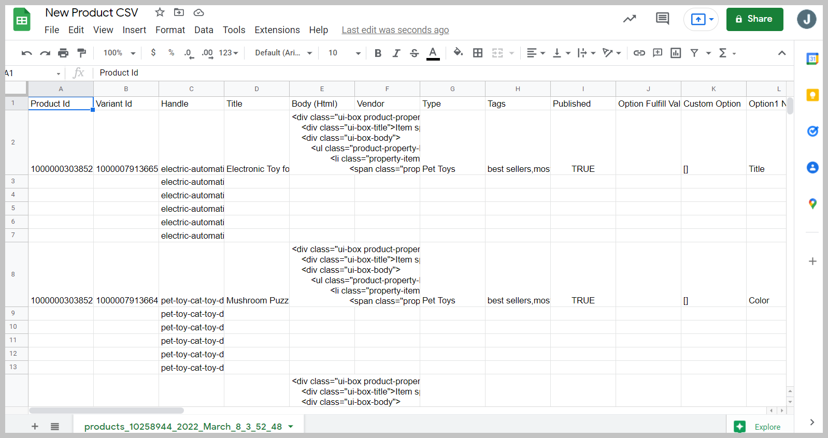
Task: Increase decimal places
Action: pos(207,53)
